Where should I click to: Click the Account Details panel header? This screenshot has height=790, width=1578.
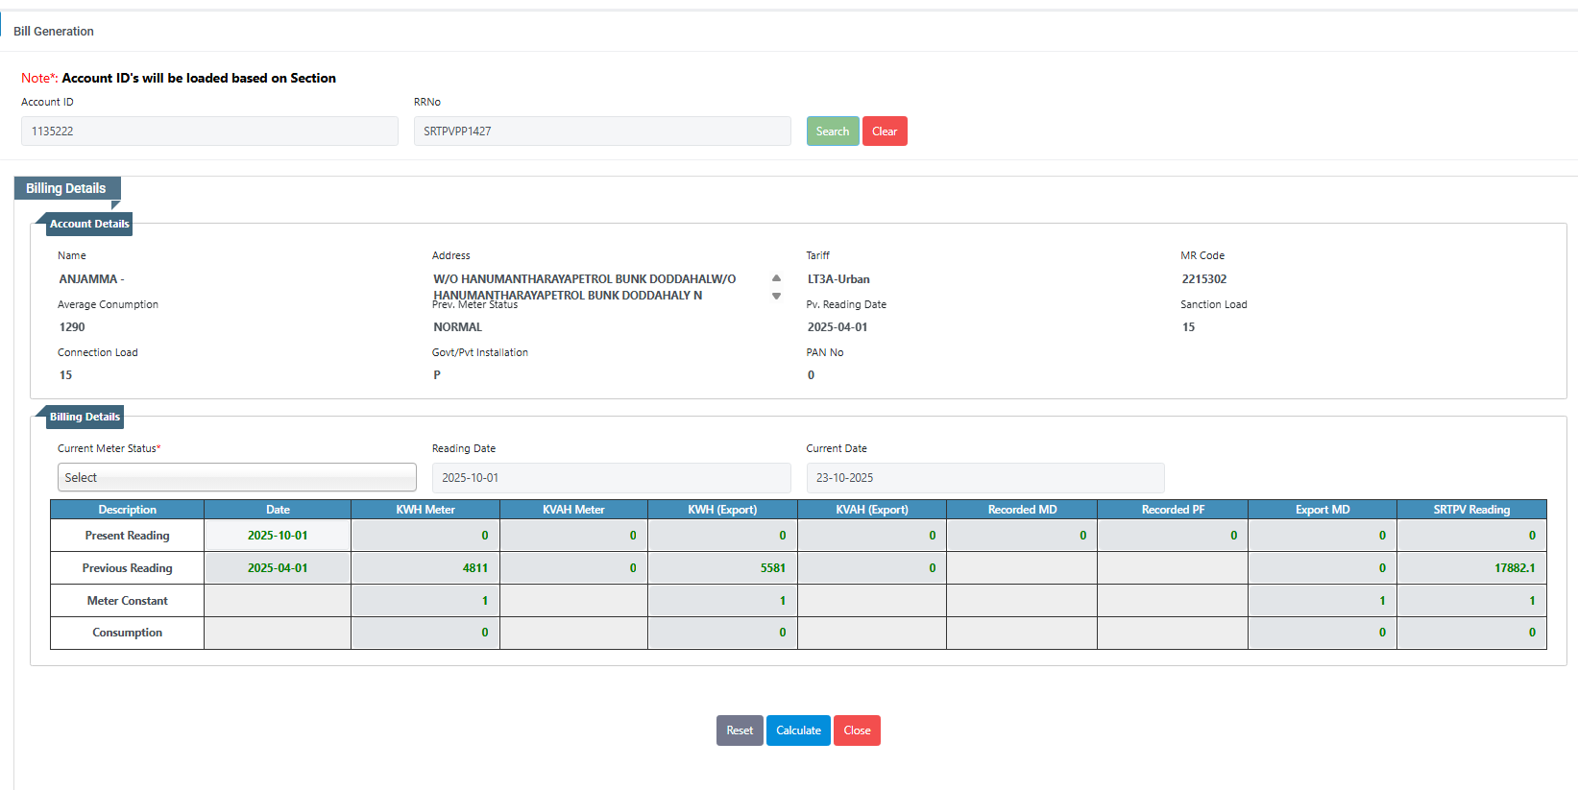(x=88, y=224)
